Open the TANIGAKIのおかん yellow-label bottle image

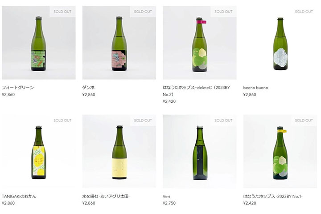click(39, 151)
